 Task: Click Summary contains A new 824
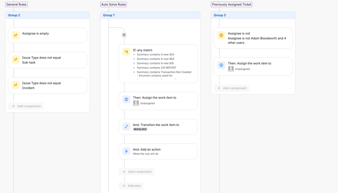155,55
